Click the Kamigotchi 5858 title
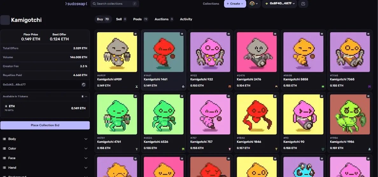The width and height of the screenshot is (378, 177). click(296, 79)
